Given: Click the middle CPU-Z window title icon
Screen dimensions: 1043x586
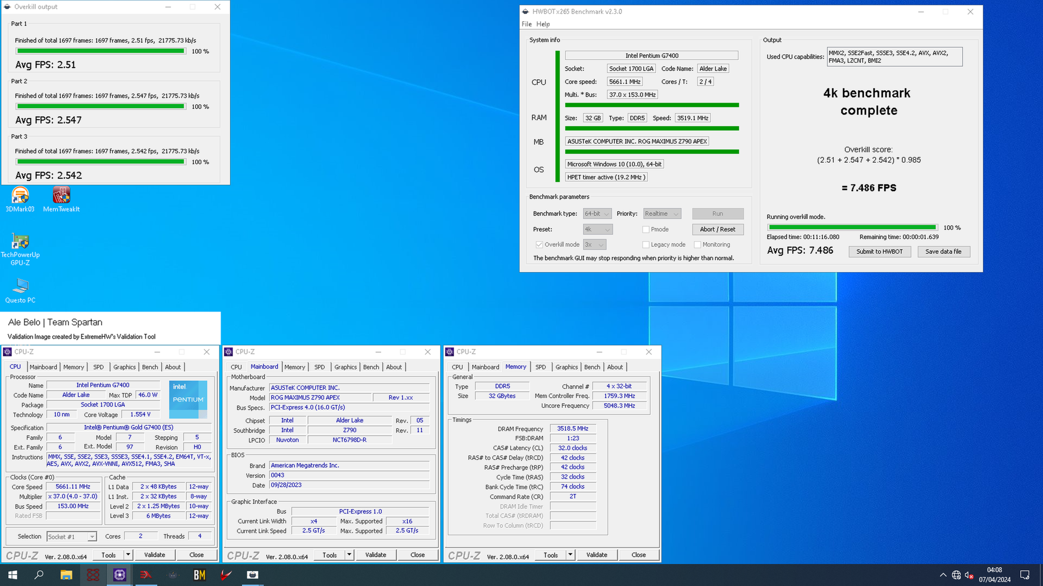Looking at the screenshot, I should 229,352.
